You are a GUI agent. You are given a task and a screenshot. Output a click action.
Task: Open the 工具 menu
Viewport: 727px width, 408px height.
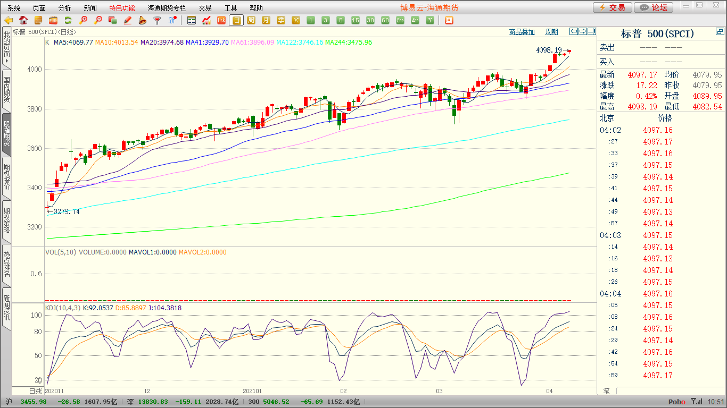(231, 8)
